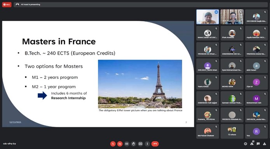Click the muted mic icon on Ifrah Andleeb's tile
This screenshot has width=270, height=149.
tap(241, 28)
